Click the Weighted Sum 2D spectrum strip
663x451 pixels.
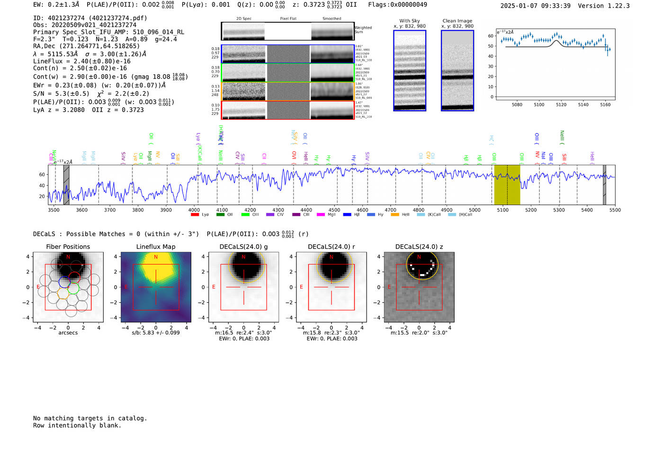click(x=287, y=31)
